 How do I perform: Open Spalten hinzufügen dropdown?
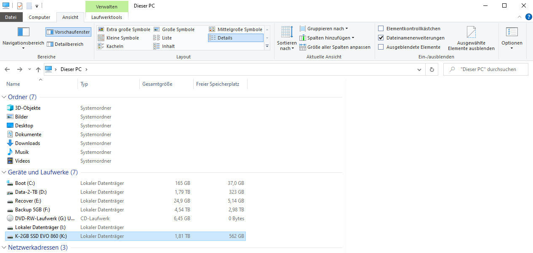click(x=327, y=38)
